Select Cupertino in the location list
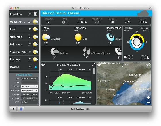 click(x=24, y=14)
